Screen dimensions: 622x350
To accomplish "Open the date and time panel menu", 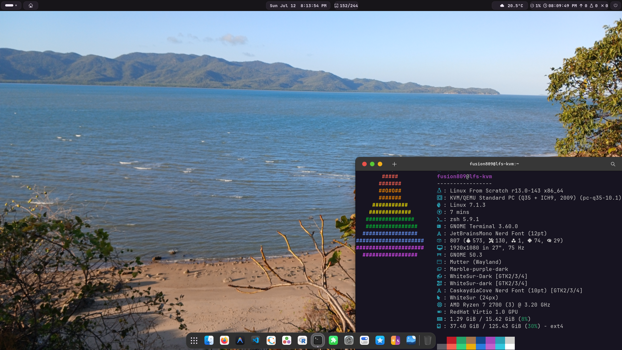I will point(298,6).
